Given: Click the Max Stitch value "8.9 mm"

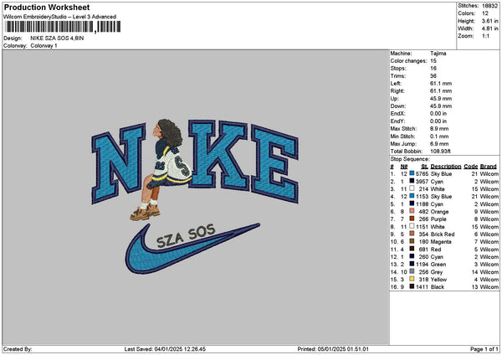Looking at the screenshot, I should (439, 128).
